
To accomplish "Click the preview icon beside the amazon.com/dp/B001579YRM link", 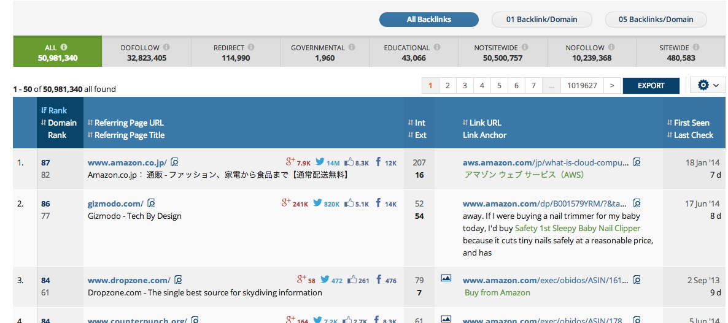I will coord(637,203).
